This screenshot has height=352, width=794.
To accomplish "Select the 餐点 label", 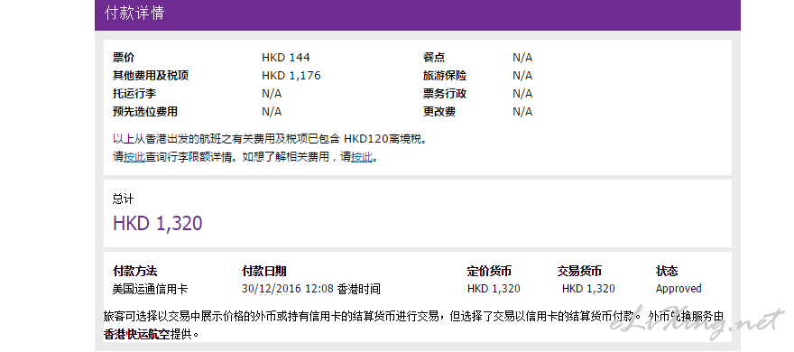I will click(x=434, y=58).
